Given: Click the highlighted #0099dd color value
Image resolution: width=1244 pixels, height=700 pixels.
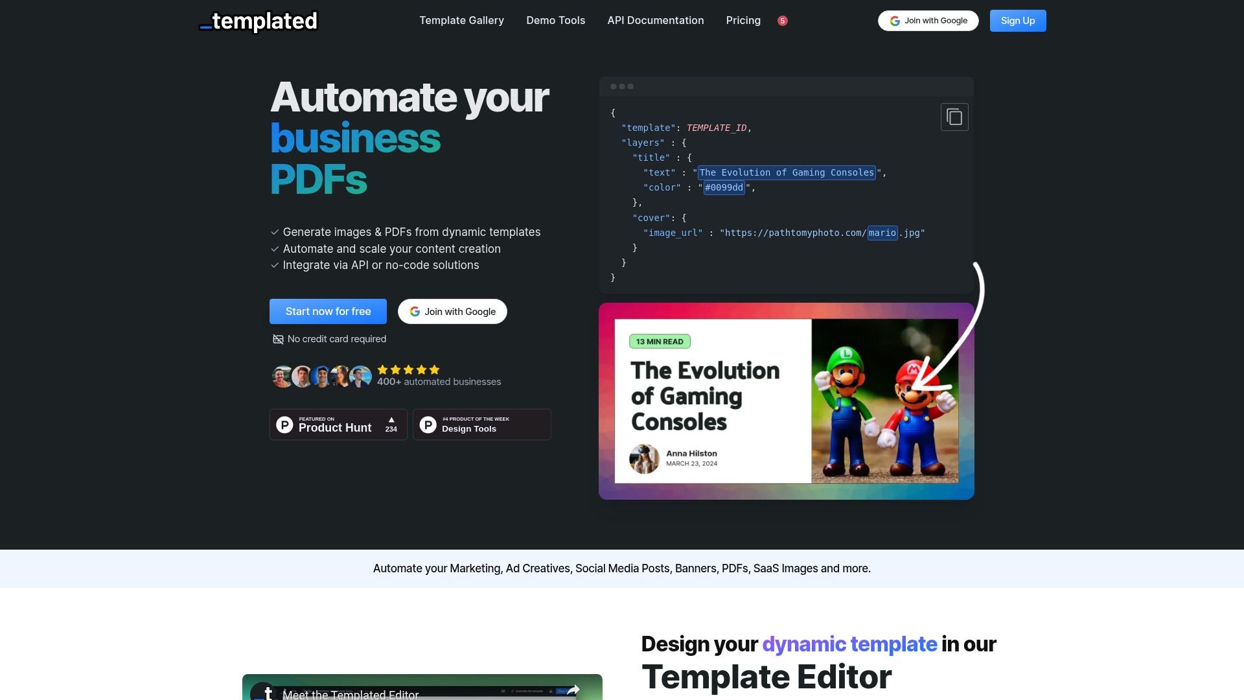Looking at the screenshot, I should 724,188.
